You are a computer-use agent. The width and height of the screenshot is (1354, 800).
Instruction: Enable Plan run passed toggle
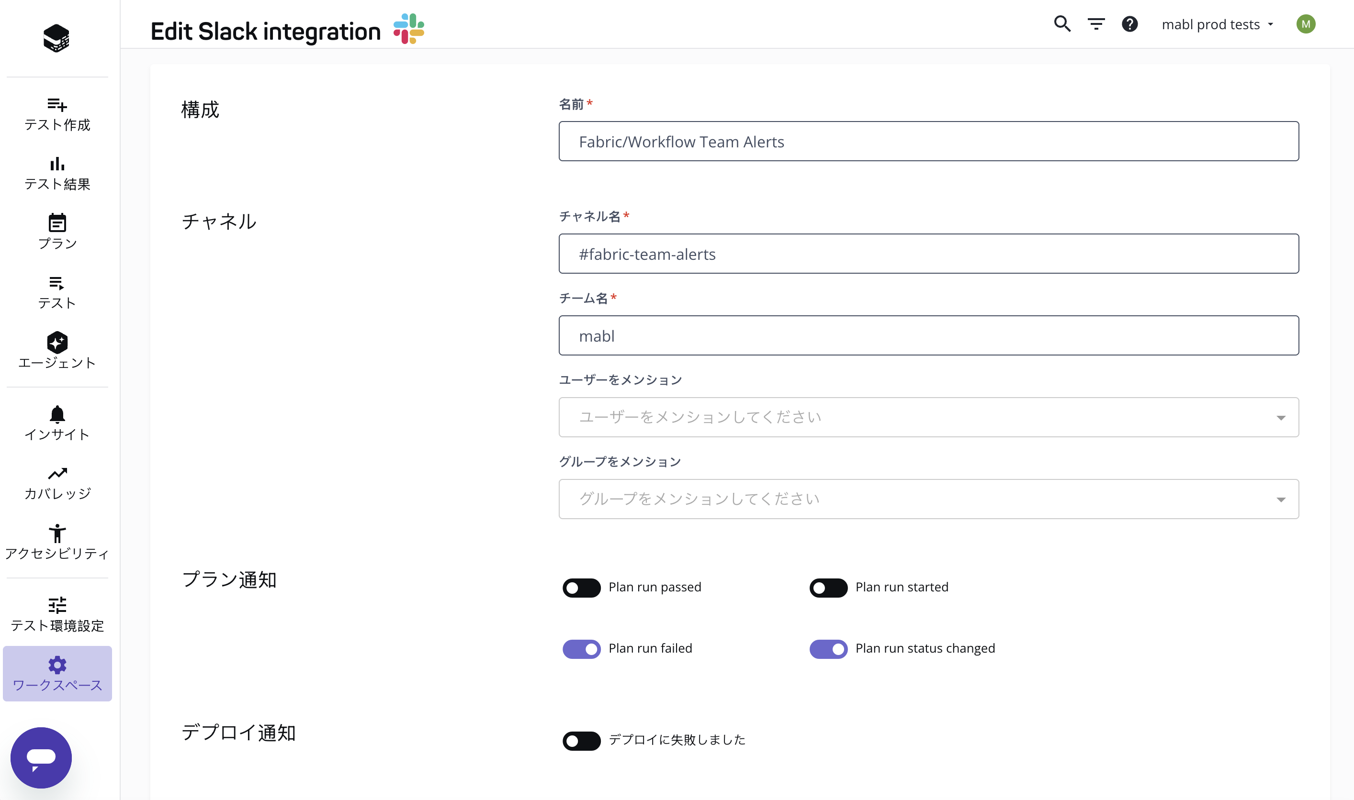(582, 588)
